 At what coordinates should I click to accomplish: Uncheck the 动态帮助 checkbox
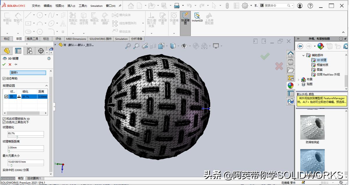4,78
